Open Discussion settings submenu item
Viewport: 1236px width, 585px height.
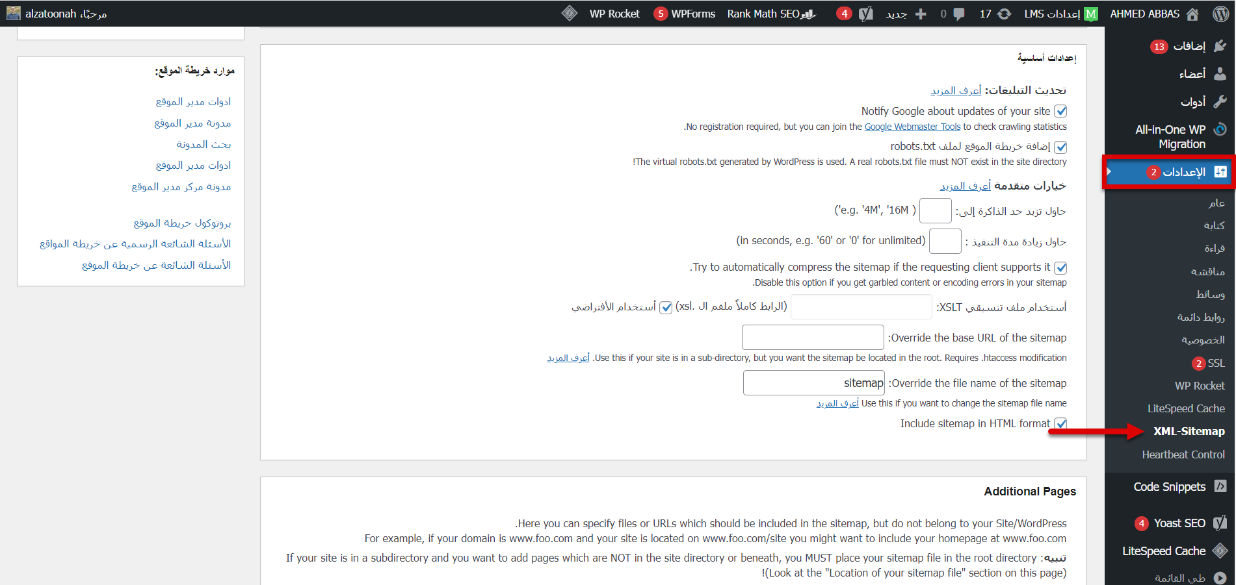1207,271
